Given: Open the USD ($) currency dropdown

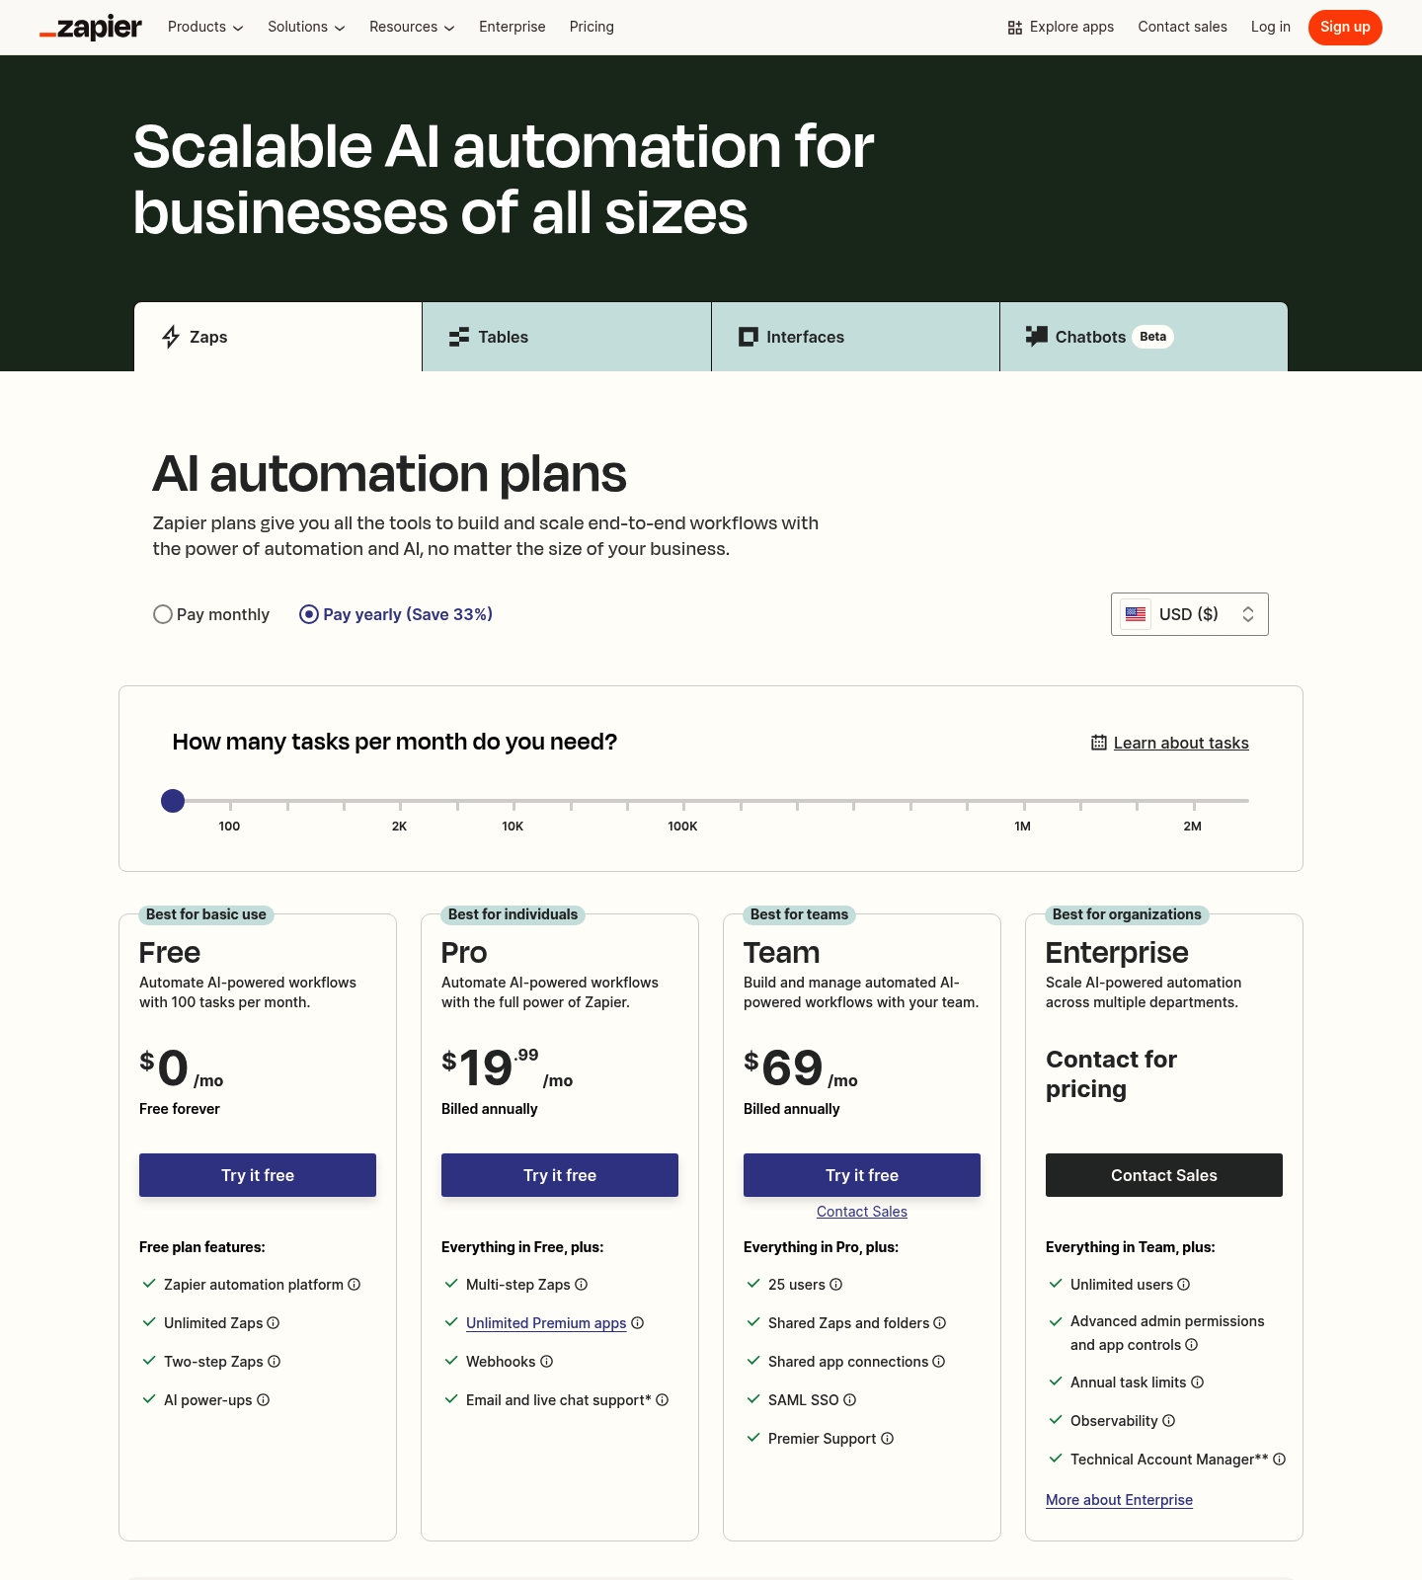Looking at the screenshot, I should click(1190, 614).
